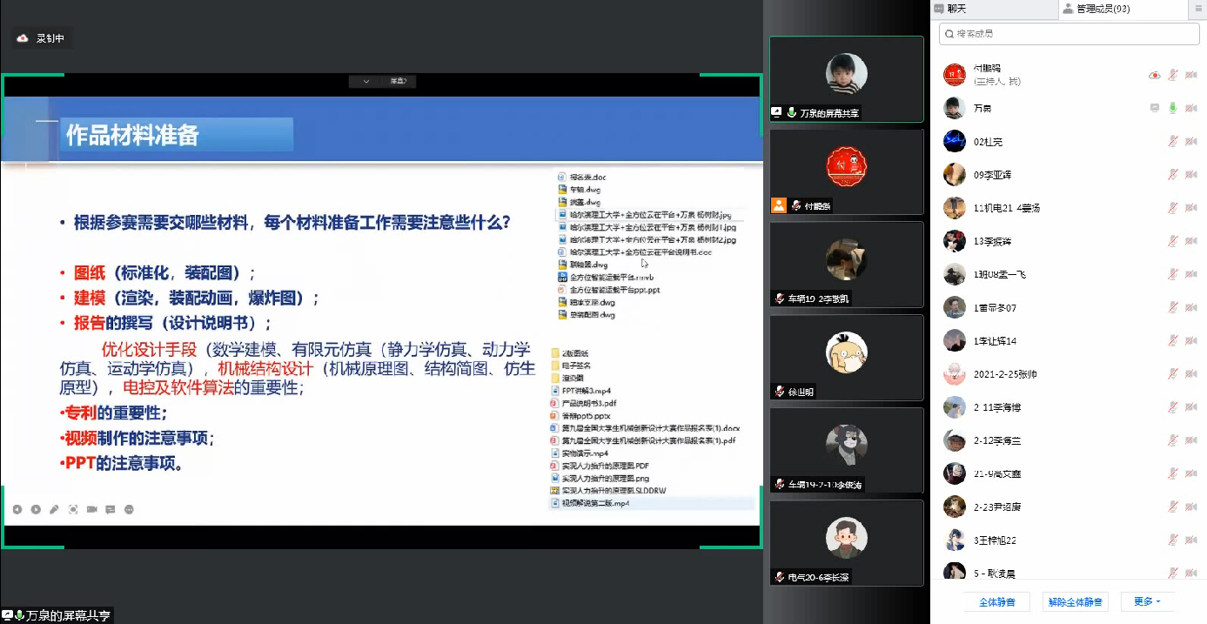Click the 搜索成员 search field
This screenshot has width=1207, height=624.
[x=1069, y=33]
